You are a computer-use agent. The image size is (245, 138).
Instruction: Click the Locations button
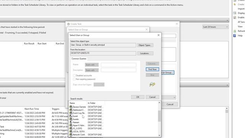tap(145, 53)
